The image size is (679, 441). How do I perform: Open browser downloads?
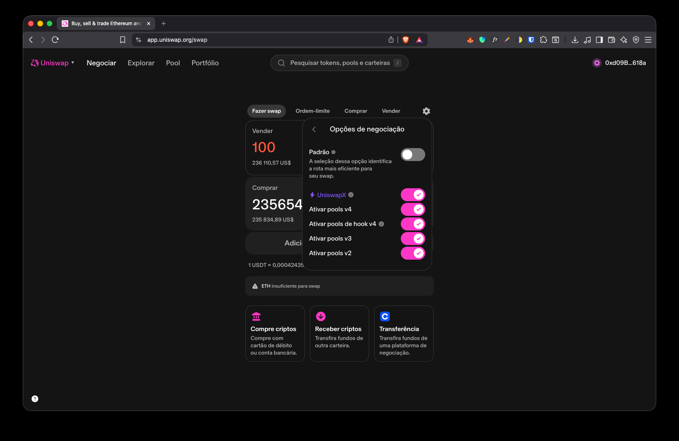pyautogui.click(x=575, y=40)
